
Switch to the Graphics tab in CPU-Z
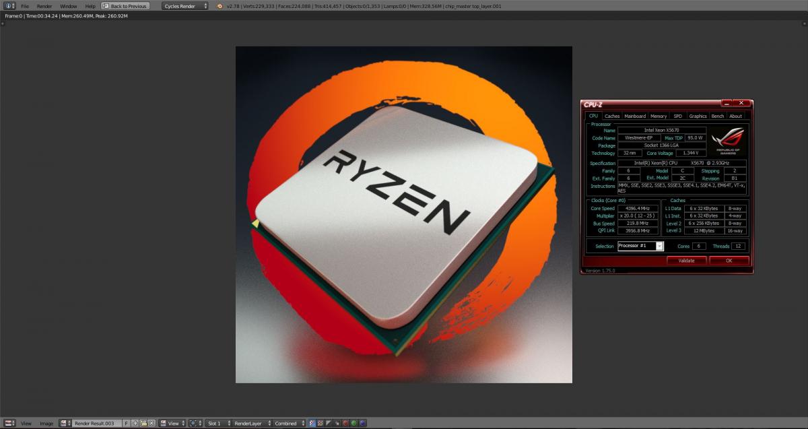pos(698,116)
